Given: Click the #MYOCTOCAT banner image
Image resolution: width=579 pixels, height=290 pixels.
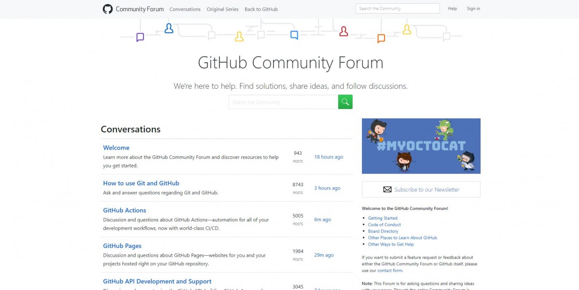Looking at the screenshot, I should coord(421,146).
